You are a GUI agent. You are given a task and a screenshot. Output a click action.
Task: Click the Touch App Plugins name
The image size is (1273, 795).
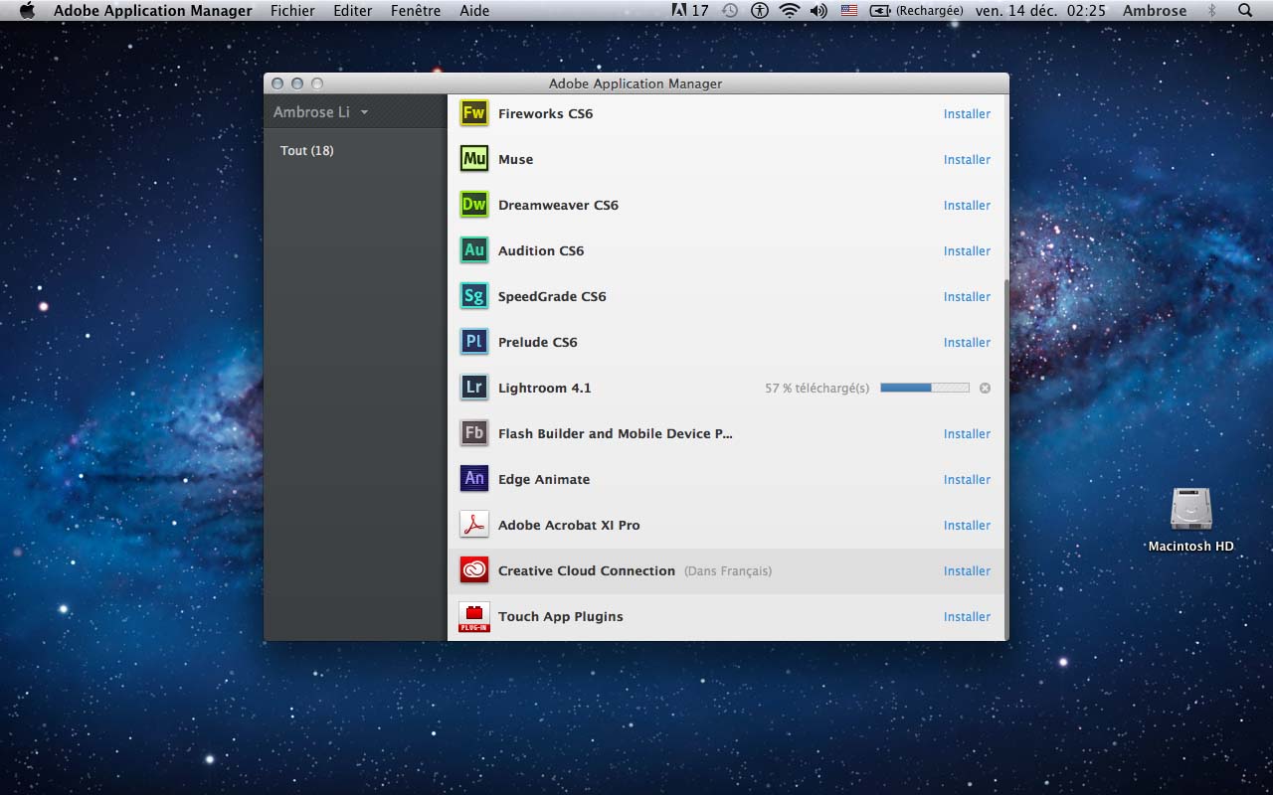pos(561,616)
